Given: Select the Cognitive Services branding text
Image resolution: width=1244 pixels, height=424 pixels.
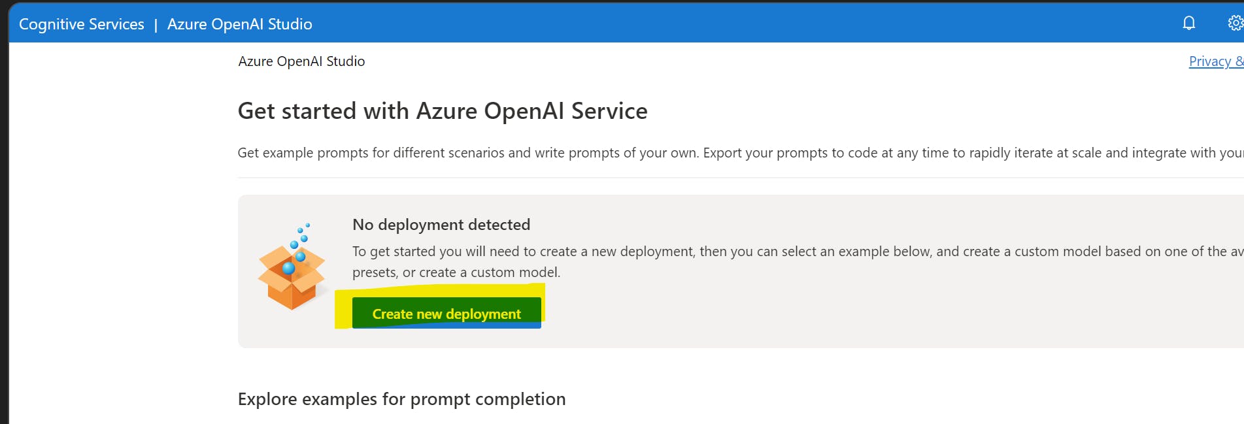Looking at the screenshot, I should (x=82, y=24).
